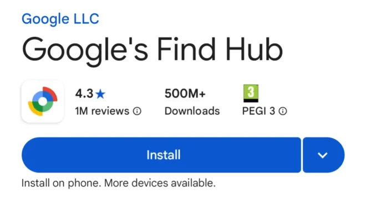Open info icon next to PEGI 3
The image size is (366, 199).
tap(283, 111)
